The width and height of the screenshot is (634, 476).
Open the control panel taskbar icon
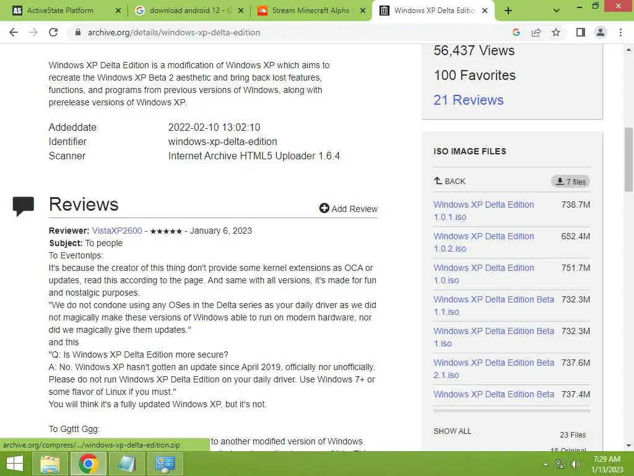coord(165,464)
